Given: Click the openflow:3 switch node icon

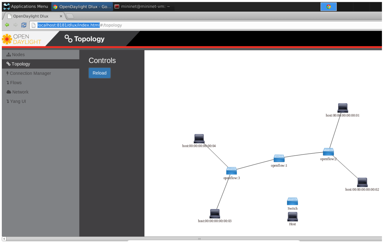Looking at the screenshot, I should 232,171.
